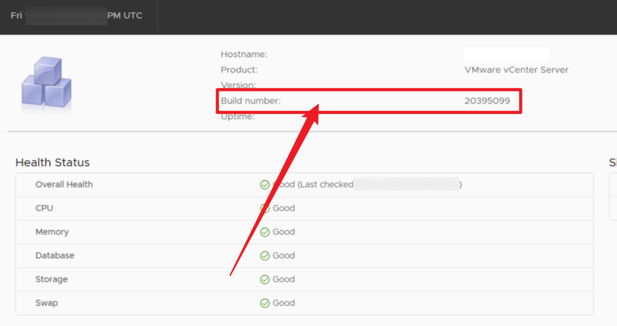Select the Overall Health row label
Screen dimensions: 617x326
64,185
